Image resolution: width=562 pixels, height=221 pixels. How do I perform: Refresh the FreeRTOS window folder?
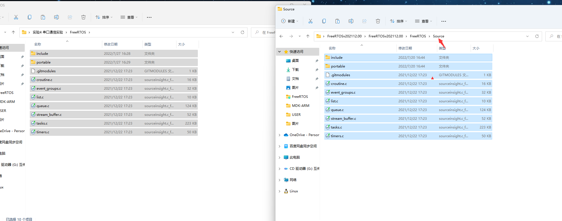point(242,32)
